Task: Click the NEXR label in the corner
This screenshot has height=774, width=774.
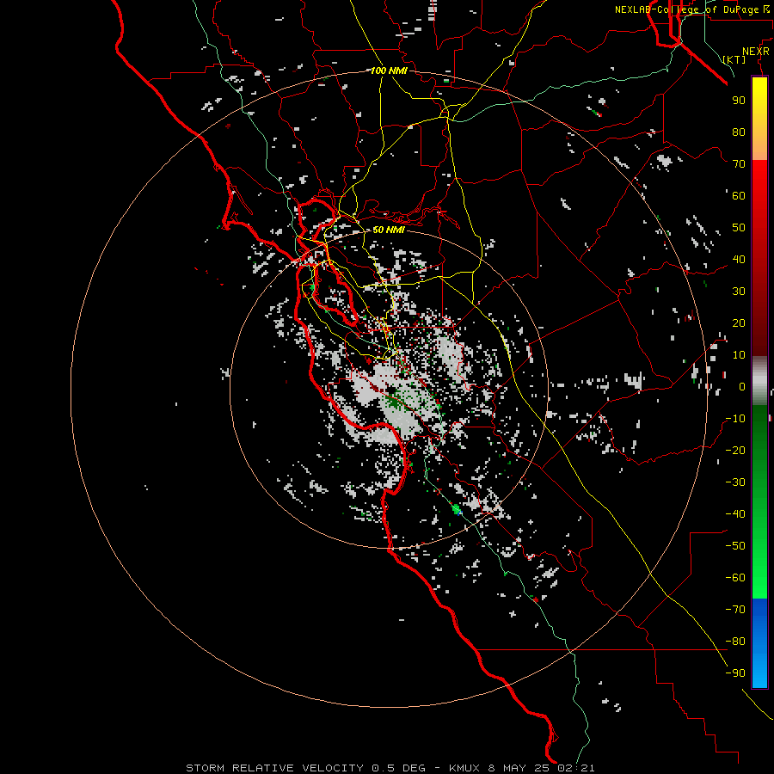Action: 756,51
